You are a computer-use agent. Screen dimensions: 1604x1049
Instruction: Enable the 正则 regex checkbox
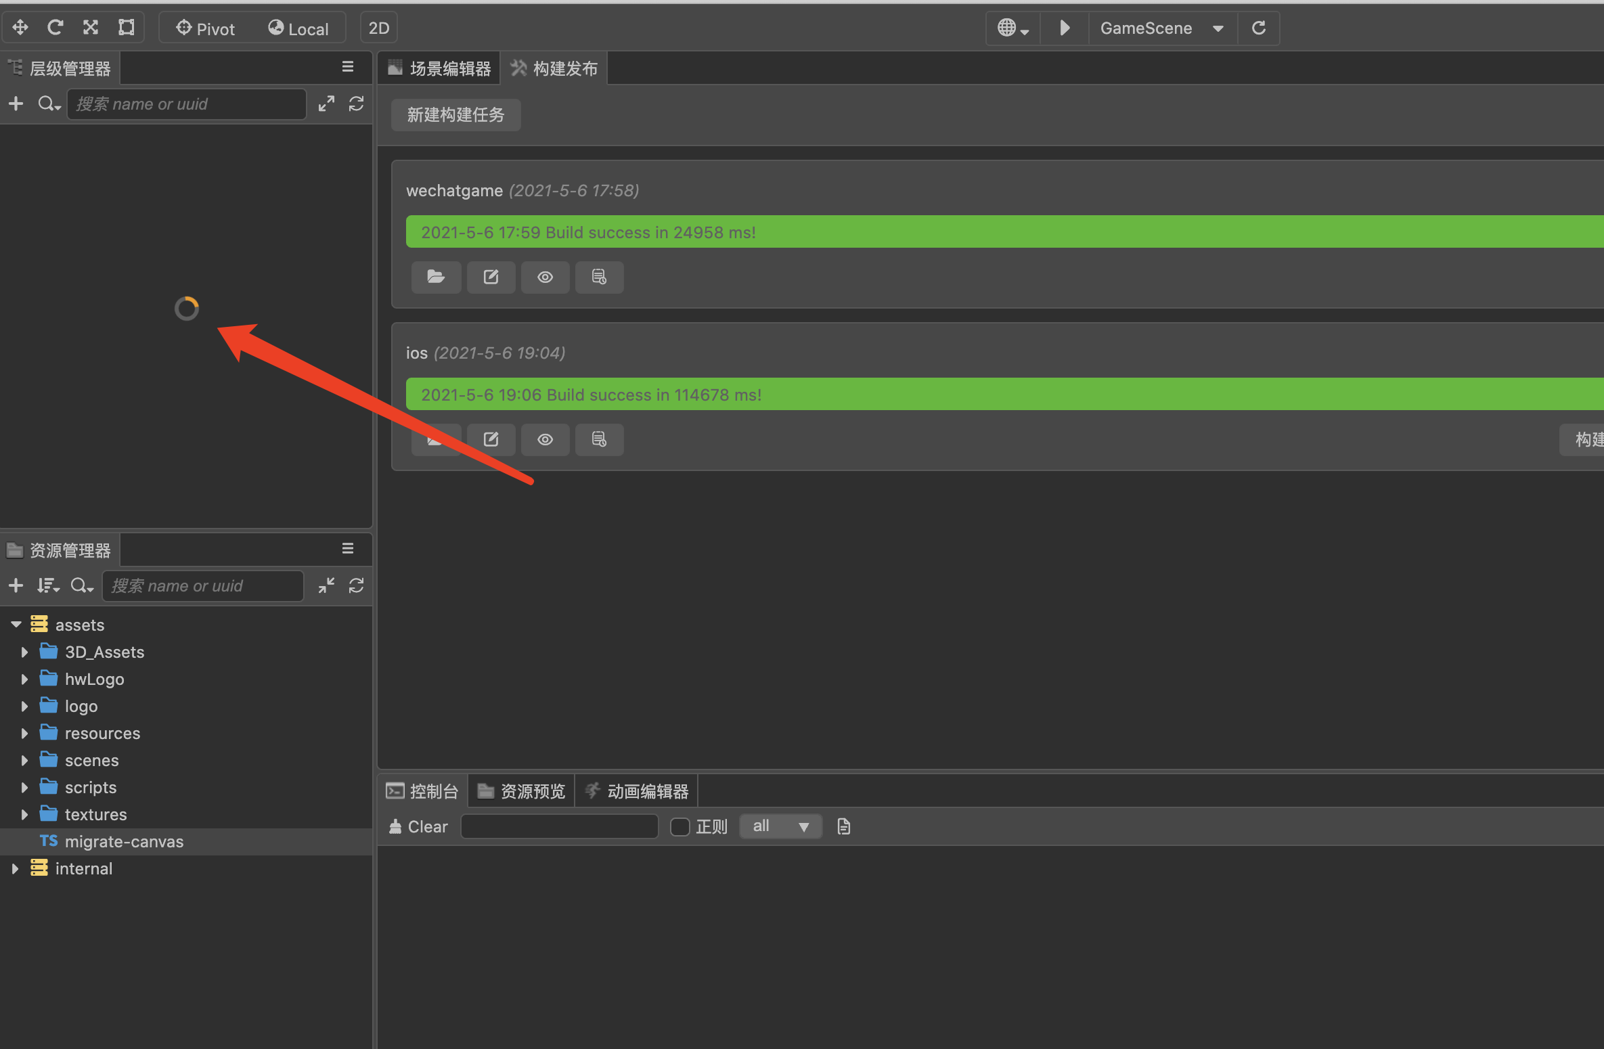[x=680, y=826]
